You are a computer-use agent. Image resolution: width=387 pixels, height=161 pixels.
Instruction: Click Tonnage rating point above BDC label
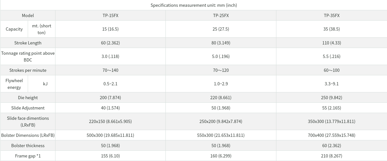pyautogui.click(x=28, y=56)
